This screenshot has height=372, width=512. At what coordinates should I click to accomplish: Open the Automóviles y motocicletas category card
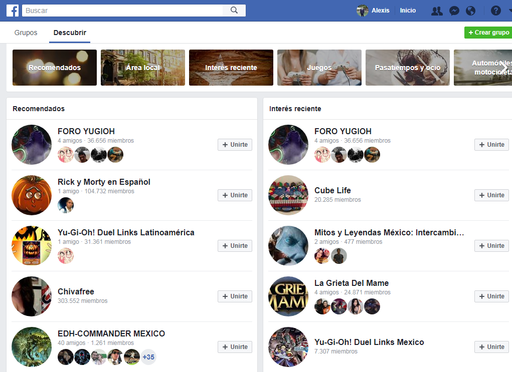point(483,68)
